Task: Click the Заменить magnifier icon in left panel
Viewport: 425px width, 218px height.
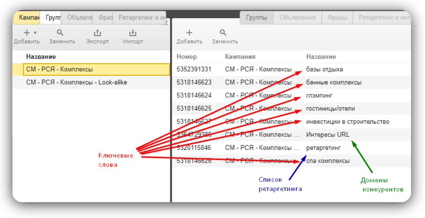Action: [60, 33]
